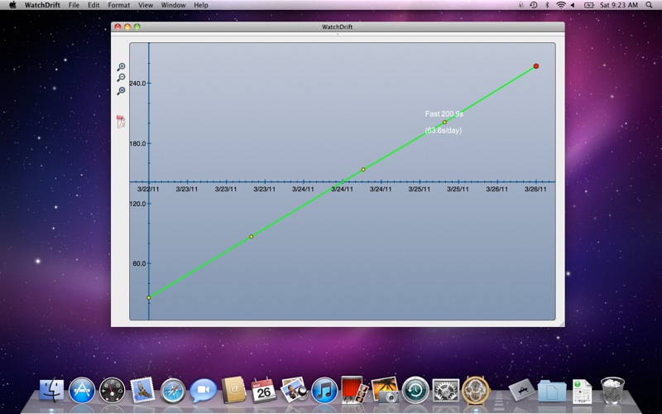Open the Help menu

click(x=201, y=5)
